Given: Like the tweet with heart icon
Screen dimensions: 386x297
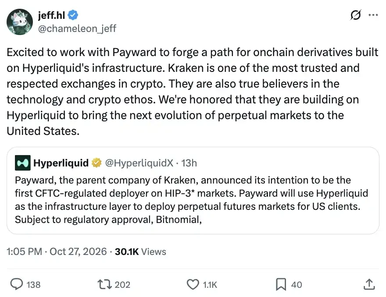Looking at the screenshot, I should [x=193, y=284].
